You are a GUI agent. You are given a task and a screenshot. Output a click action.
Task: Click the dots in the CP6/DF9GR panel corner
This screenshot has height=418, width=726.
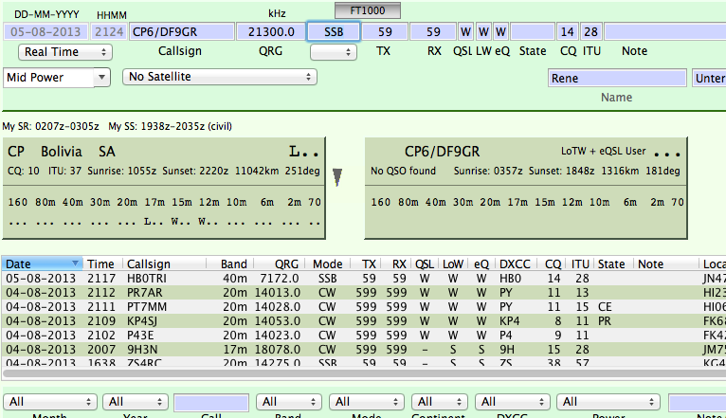point(667,154)
